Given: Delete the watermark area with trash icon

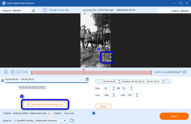Looking at the screenshot, I should pos(87,79).
